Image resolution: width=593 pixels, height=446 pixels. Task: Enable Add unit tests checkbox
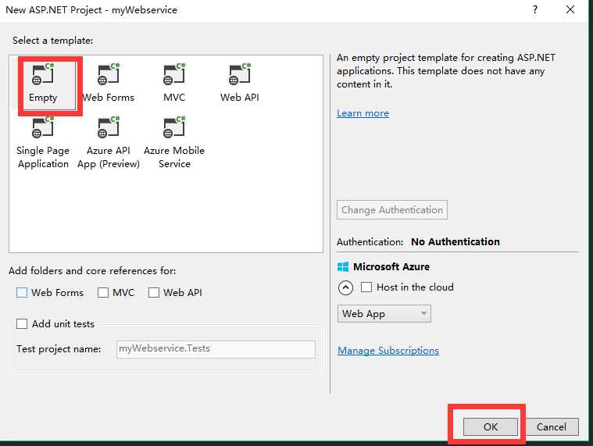tap(22, 324)
